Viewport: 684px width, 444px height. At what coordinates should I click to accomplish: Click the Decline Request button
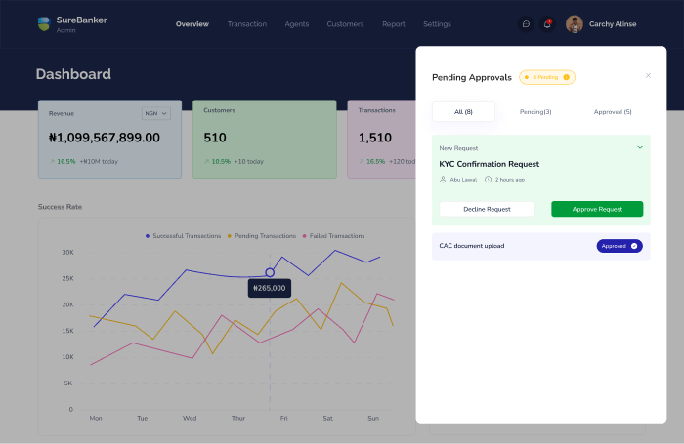(x=487, y=209)
